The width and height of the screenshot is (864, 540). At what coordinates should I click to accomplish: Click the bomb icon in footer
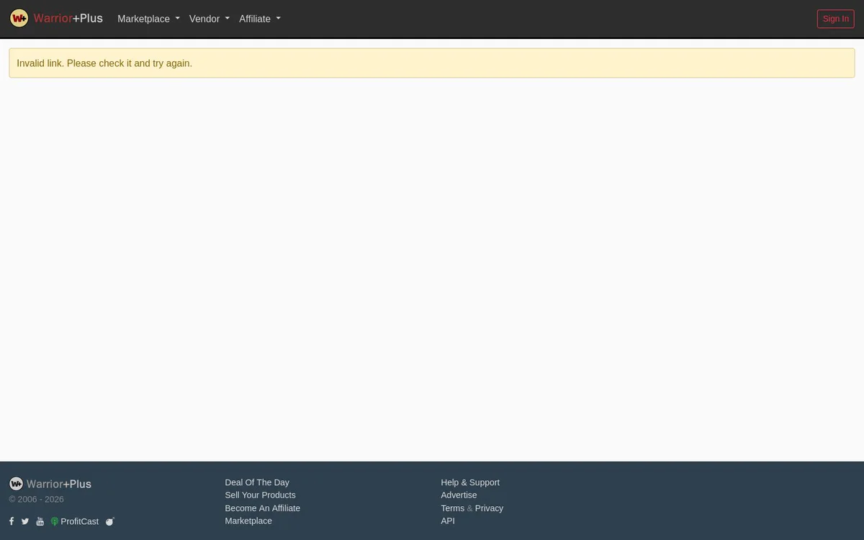coord(110,521)
